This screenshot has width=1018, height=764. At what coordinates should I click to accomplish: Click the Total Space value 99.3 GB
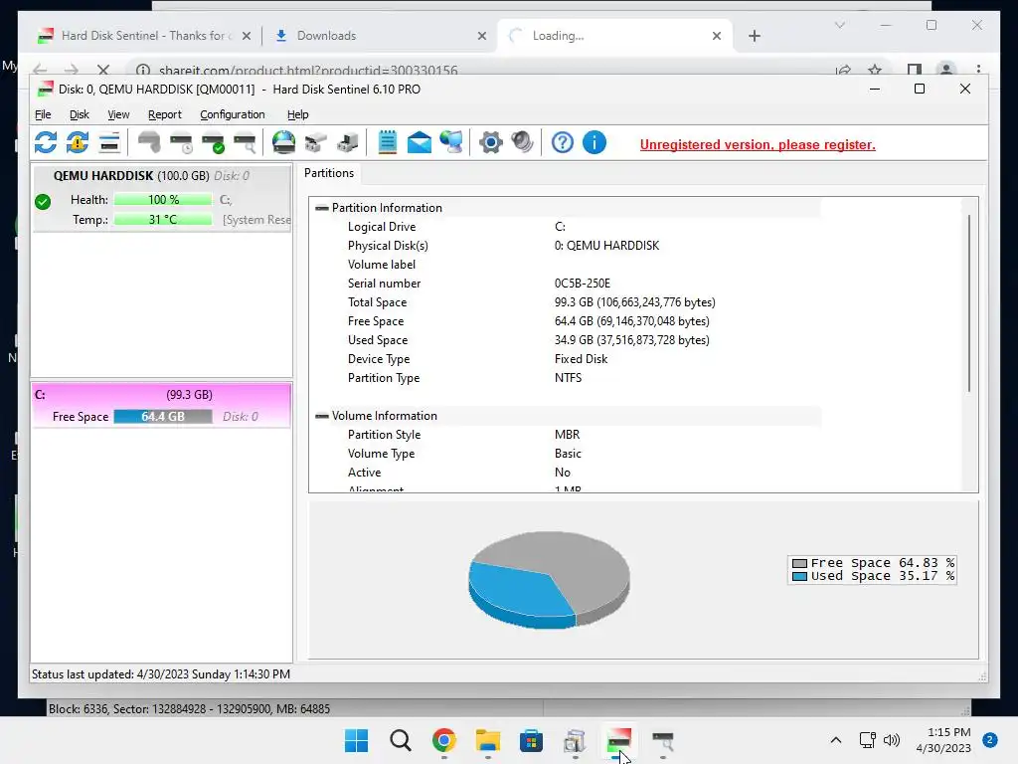635,302
